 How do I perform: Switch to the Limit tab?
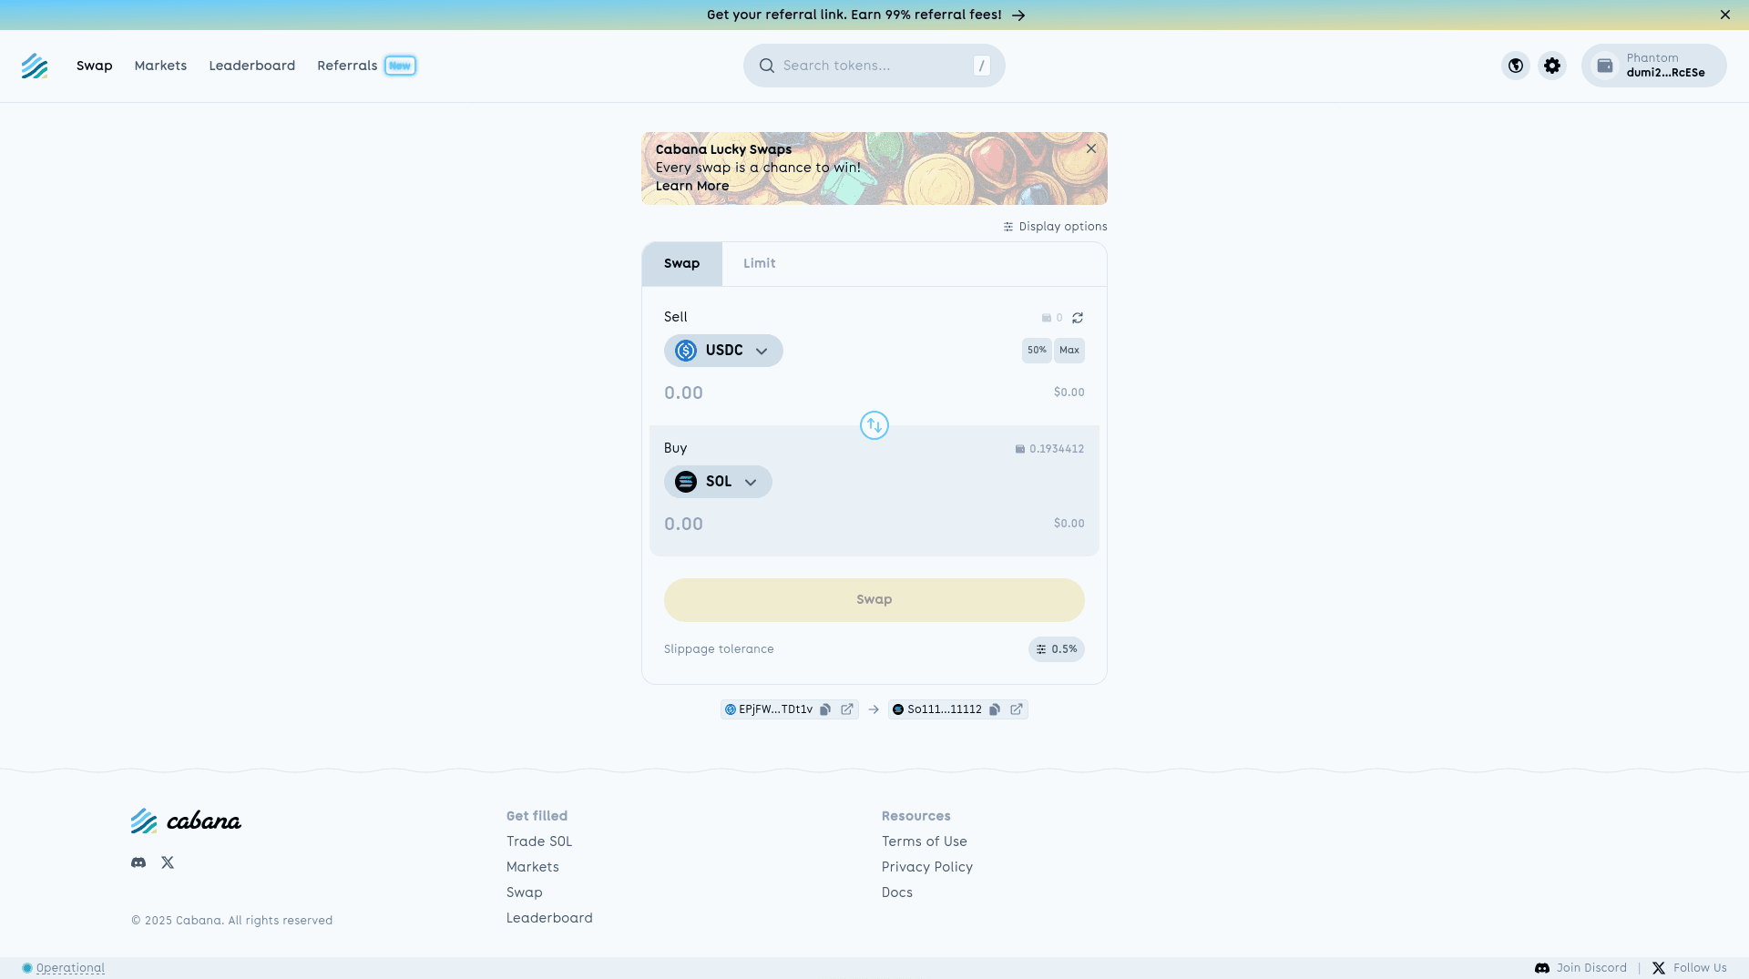759,264
